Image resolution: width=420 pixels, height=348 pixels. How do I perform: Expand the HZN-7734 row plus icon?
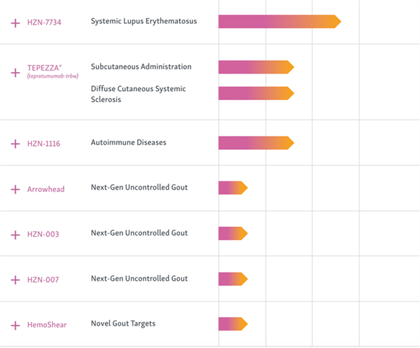(x=15, y=23)
